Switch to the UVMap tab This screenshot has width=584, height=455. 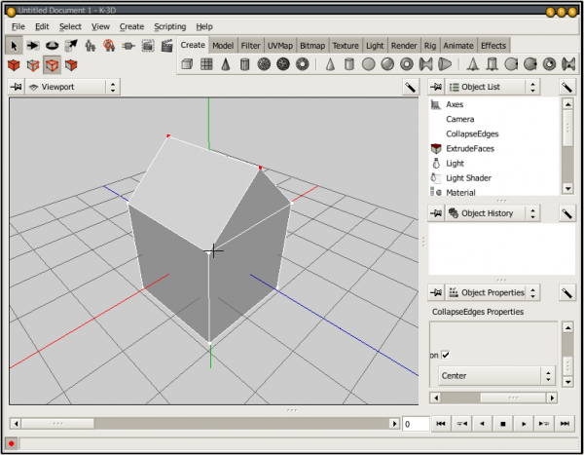pos(279,46)
